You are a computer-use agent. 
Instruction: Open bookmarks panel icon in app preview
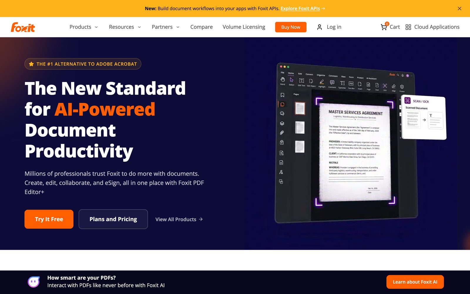(282, 95)
